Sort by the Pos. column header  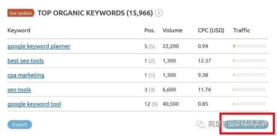coord(150,31)
